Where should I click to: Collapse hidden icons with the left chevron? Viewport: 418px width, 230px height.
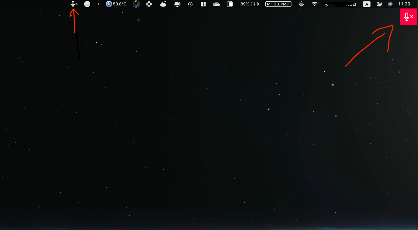click(98, 4)
